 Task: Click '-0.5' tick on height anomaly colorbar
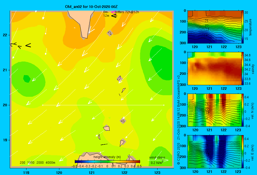tap(75, 166)
